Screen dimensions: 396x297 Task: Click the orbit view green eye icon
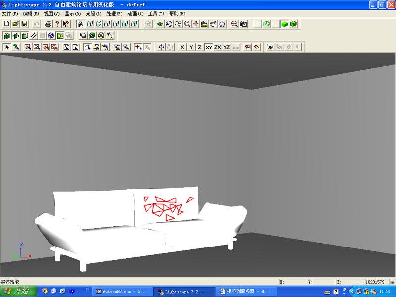(x=160, y=24)
